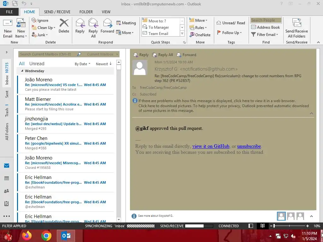Screen dimensions: 323x242
Task: Click the ribbon Reply button
Action: (80, 26)
